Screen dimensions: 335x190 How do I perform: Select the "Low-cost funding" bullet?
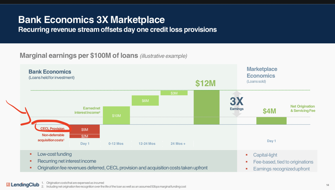point(55,154)
